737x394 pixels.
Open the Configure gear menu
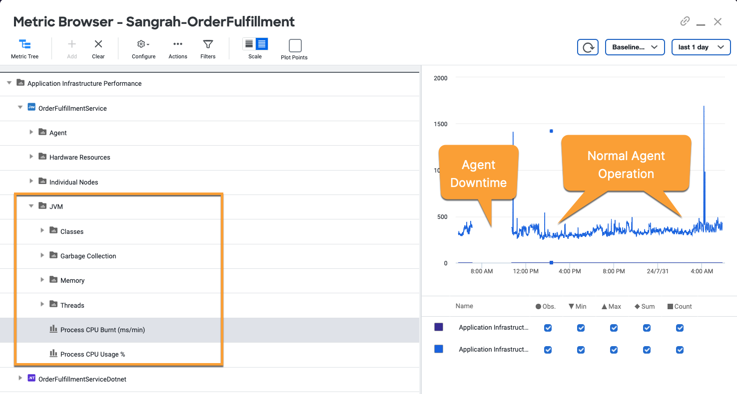click(x=143, y=49)
